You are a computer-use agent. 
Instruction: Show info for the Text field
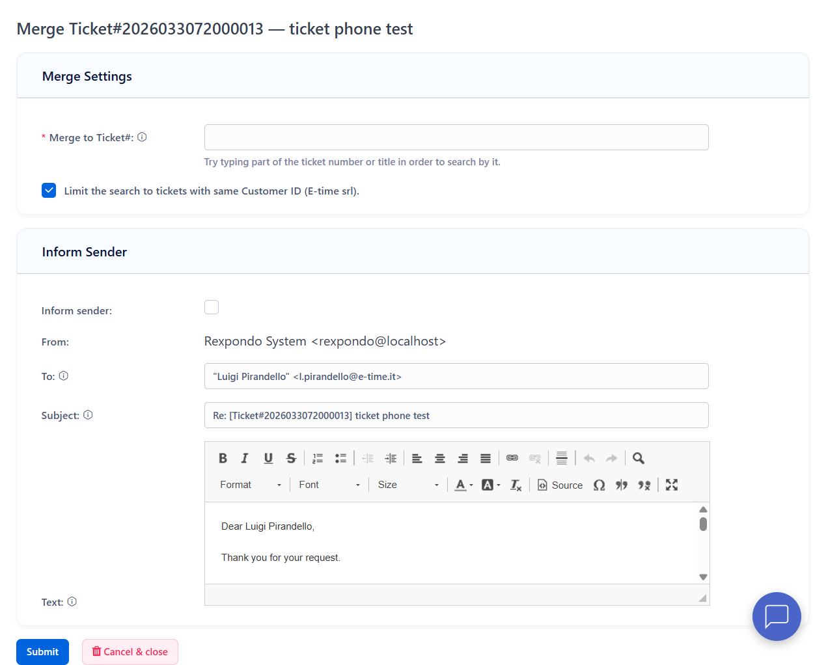click(x=72, y=601)
